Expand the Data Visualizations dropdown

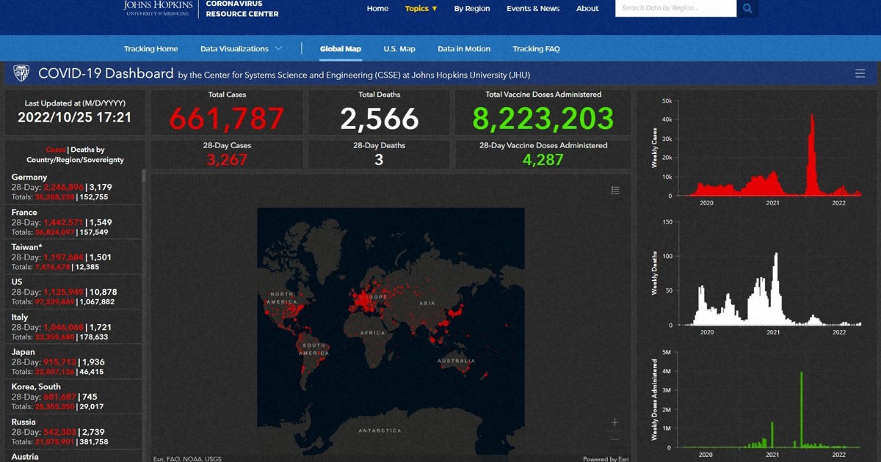point(241,49)
